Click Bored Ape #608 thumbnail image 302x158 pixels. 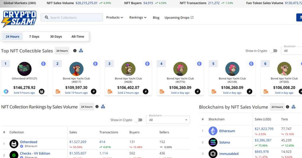(x=129, y=69)
